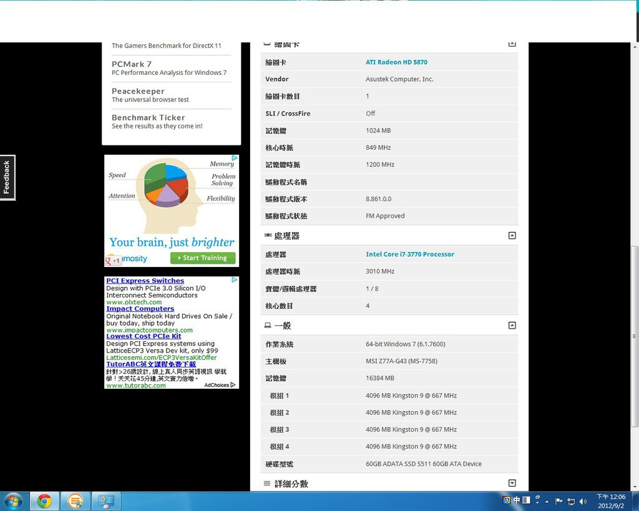The height and width of the screenshot is (511, 639).
Task: Click the AdChoices label below text ads
Action: (220, 385)
